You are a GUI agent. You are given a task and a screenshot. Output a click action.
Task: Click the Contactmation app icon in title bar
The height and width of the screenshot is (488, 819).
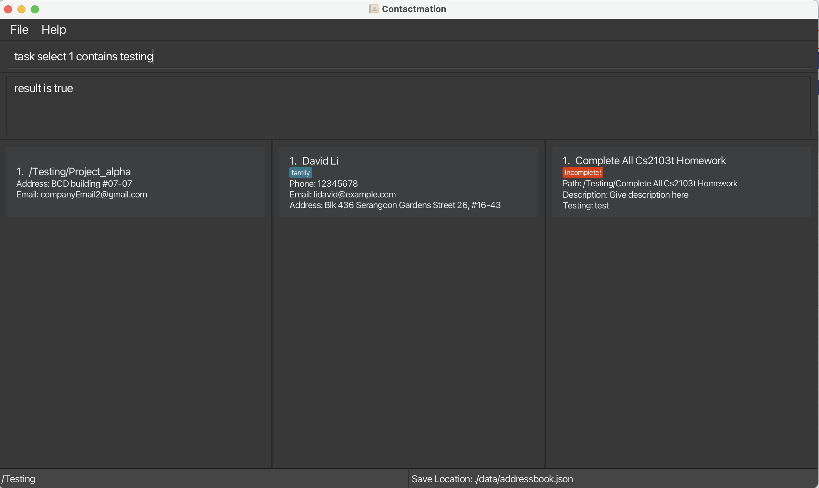point(374,9)
